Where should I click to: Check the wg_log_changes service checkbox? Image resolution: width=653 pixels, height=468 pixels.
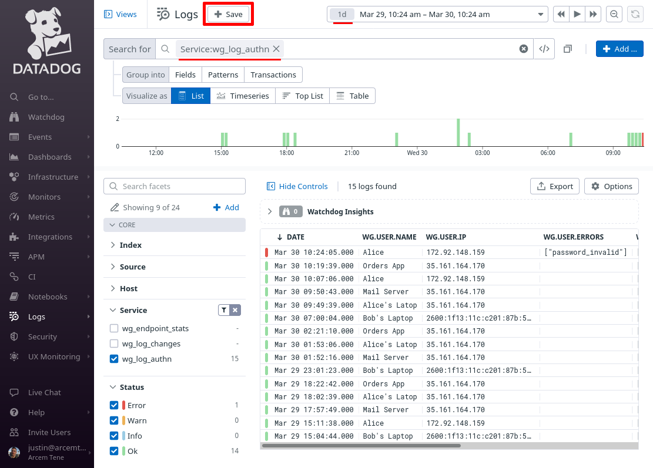tap(114, 344)
